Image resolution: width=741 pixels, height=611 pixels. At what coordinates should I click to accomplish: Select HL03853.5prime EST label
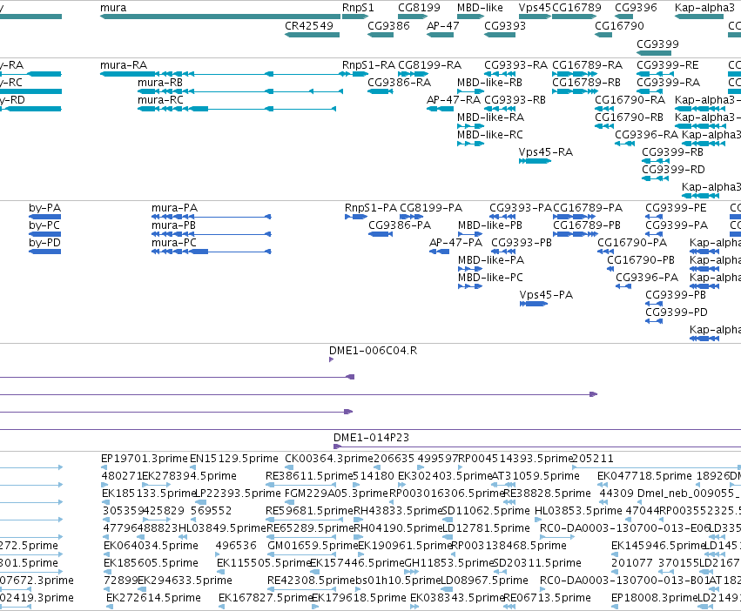[578, 510]
